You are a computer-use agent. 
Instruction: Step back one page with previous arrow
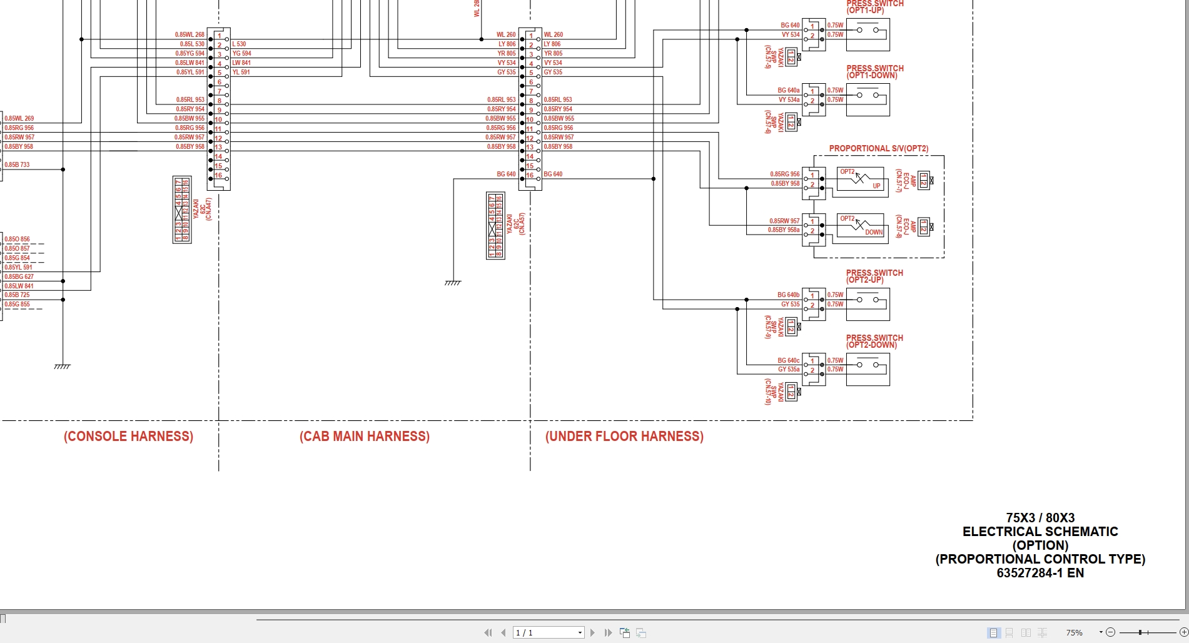coord(503,632)
